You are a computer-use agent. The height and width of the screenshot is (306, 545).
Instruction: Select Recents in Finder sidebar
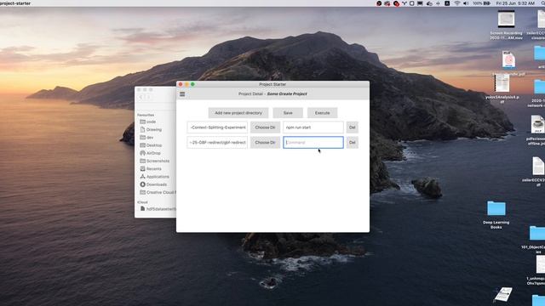(151, 168)
